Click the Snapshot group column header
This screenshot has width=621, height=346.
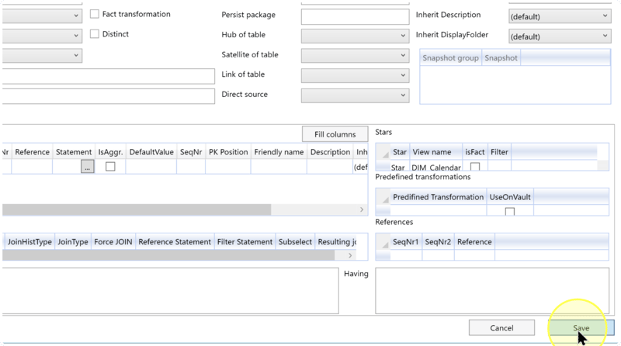click(x=450, y=58)
